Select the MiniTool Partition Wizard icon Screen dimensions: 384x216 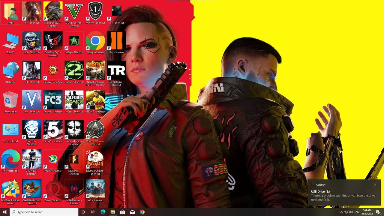[10, 193]
